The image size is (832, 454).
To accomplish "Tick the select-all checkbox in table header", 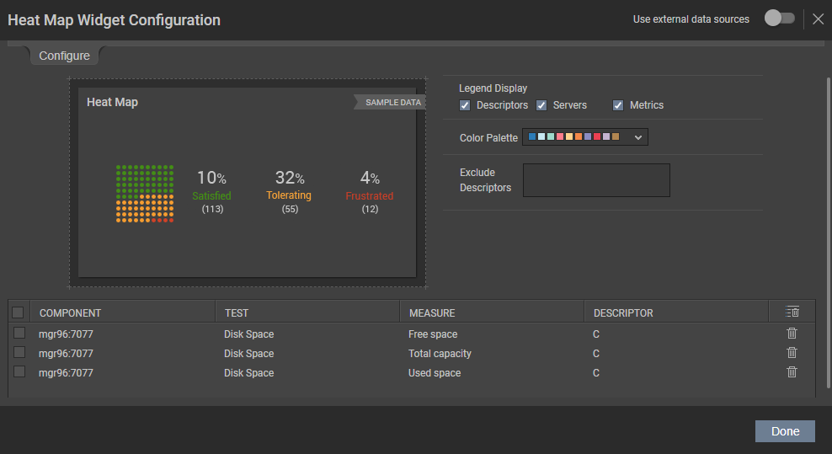I will (x=18, y=312).
